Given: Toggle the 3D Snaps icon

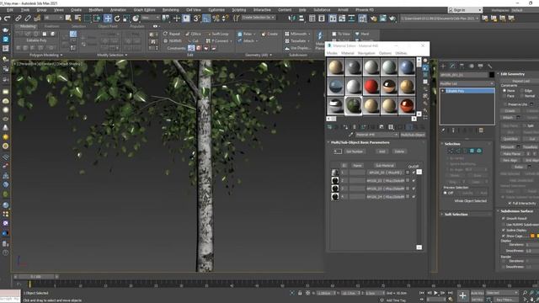Looking at the screenshot, I should (x=197, y=19).
